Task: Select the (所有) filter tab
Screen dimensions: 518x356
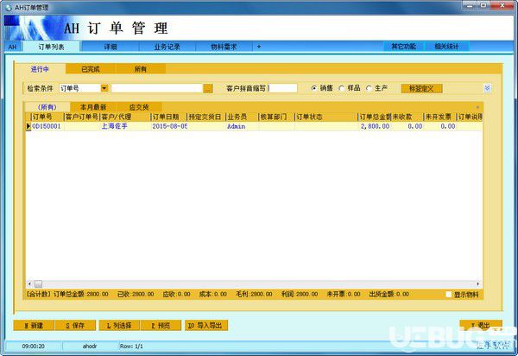Action: pos(47,107)
